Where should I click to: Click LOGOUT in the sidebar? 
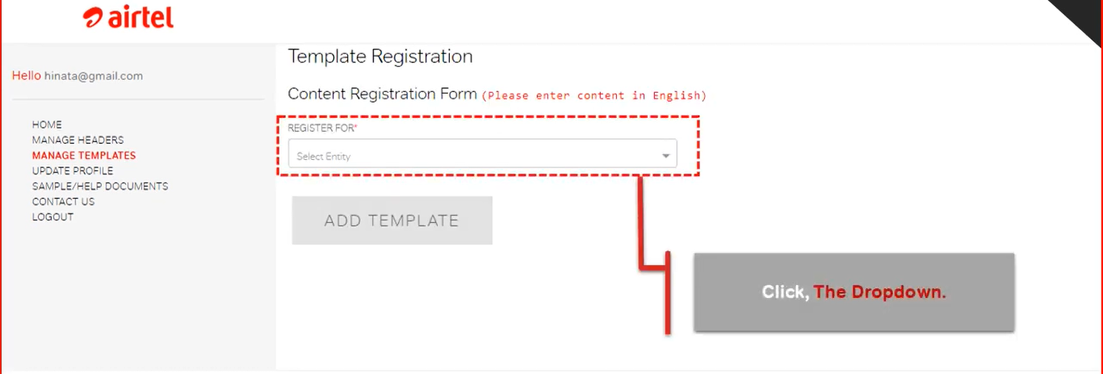pos(52,216)
